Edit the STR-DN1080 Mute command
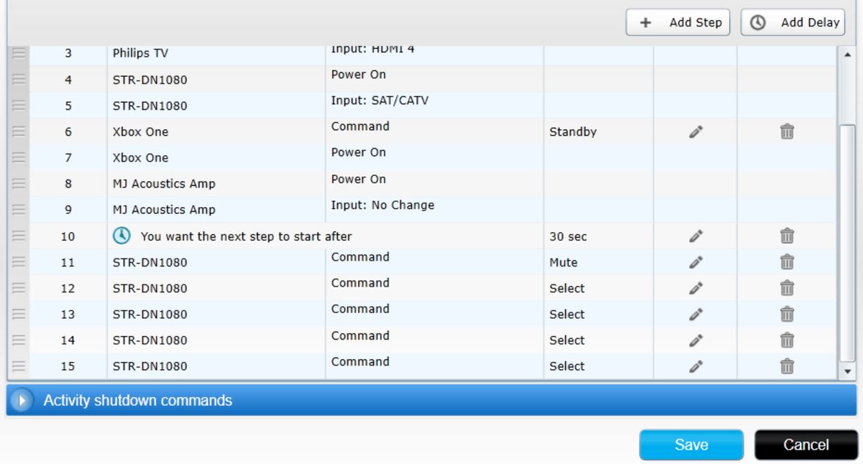863x464 pixels. (695, 262)
